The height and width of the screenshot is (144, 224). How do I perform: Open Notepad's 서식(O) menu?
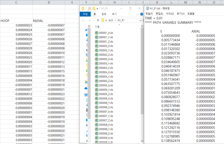[170, 13]
